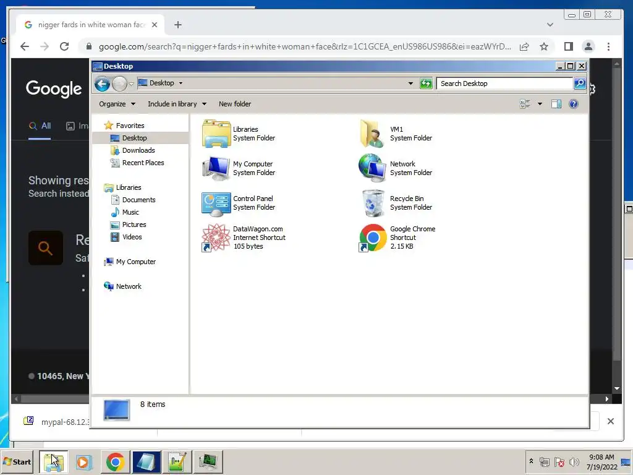Viewport: 633px width, 475px height.
Task: Open Chrome side panel icon
Action: point(569,46)
